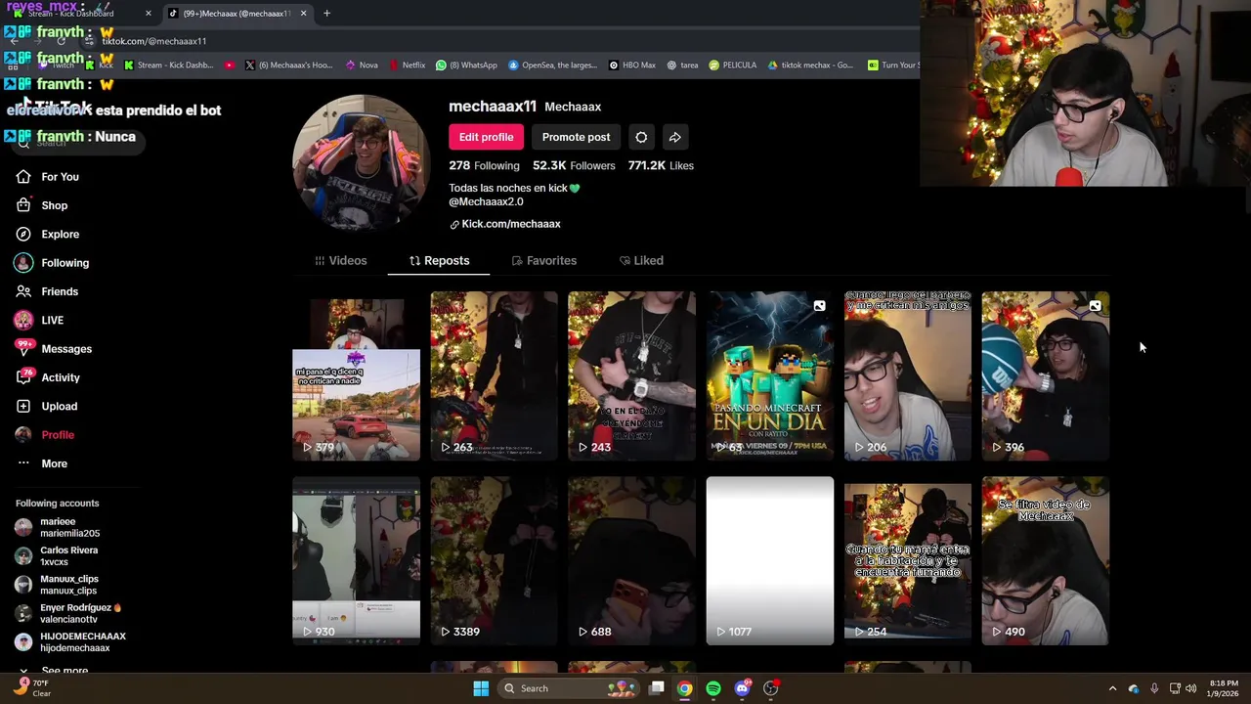1251x704 pixels.
Task: Open the Nova bookmark
Action: pos(362,66)
